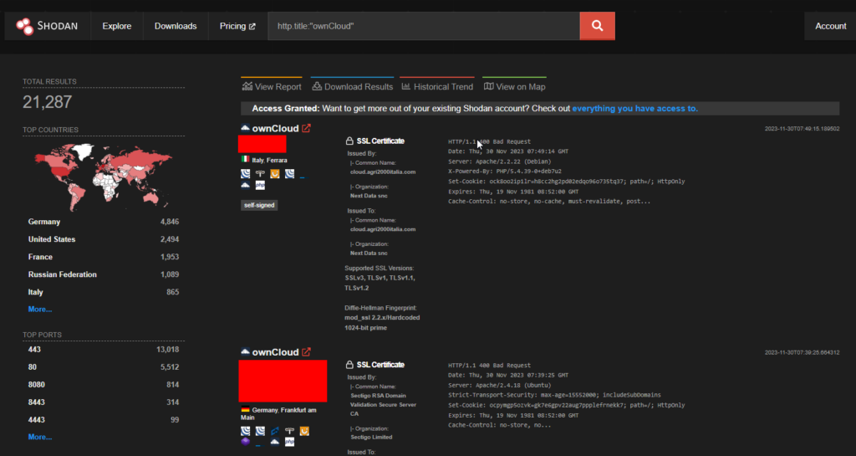The width and height of the screenshot is (856, 456).
Task: Switch to Historical Trend tab
Action: 437,86
